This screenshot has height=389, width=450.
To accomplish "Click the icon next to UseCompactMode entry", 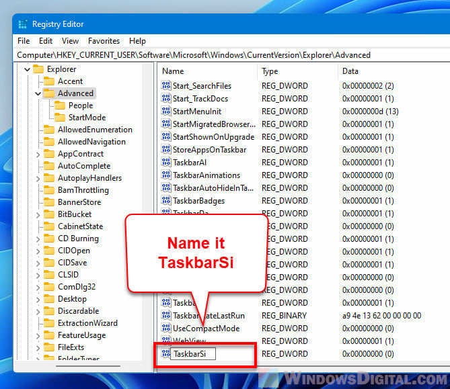I will point(166,328).
